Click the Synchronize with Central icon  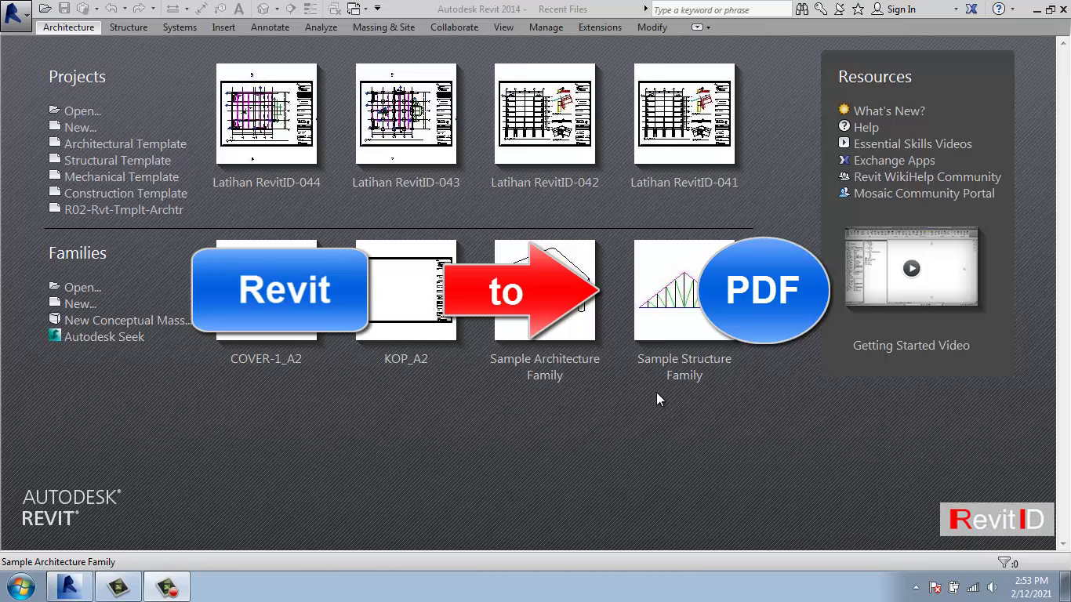tap(82, 9)
